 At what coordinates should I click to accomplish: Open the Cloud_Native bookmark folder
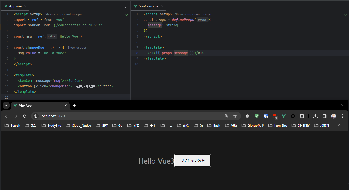[78, 125]
